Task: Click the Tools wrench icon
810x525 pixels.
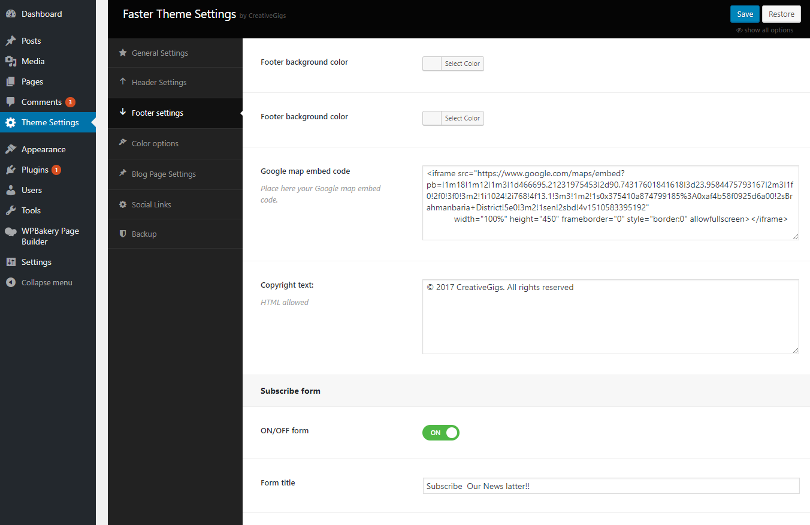Action: tap(11, 210)
